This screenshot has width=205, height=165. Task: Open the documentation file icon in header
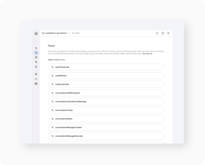[163, 33]
